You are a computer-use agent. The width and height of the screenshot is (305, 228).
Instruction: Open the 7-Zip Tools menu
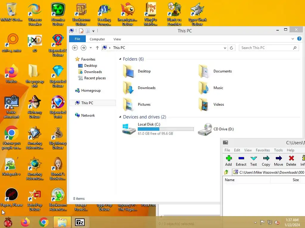click(278, 150)
